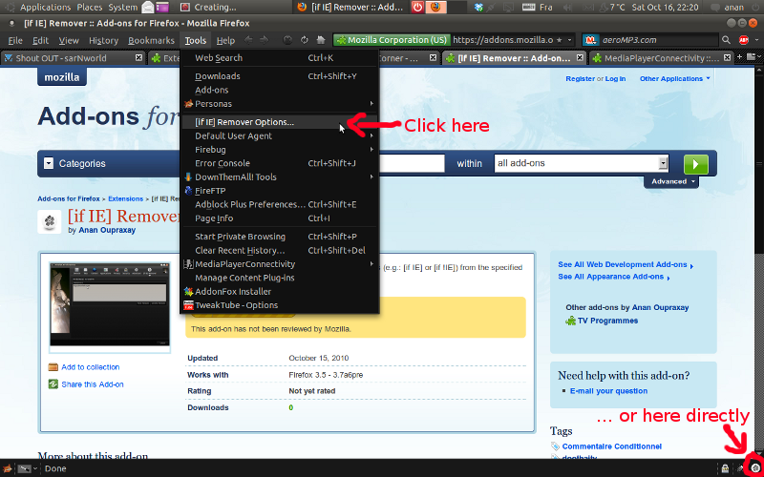Image resolution: width=764 pixels, height=477 pixels.
Task: Click the Home button in navigation toolbar
Action: (320, 40)
